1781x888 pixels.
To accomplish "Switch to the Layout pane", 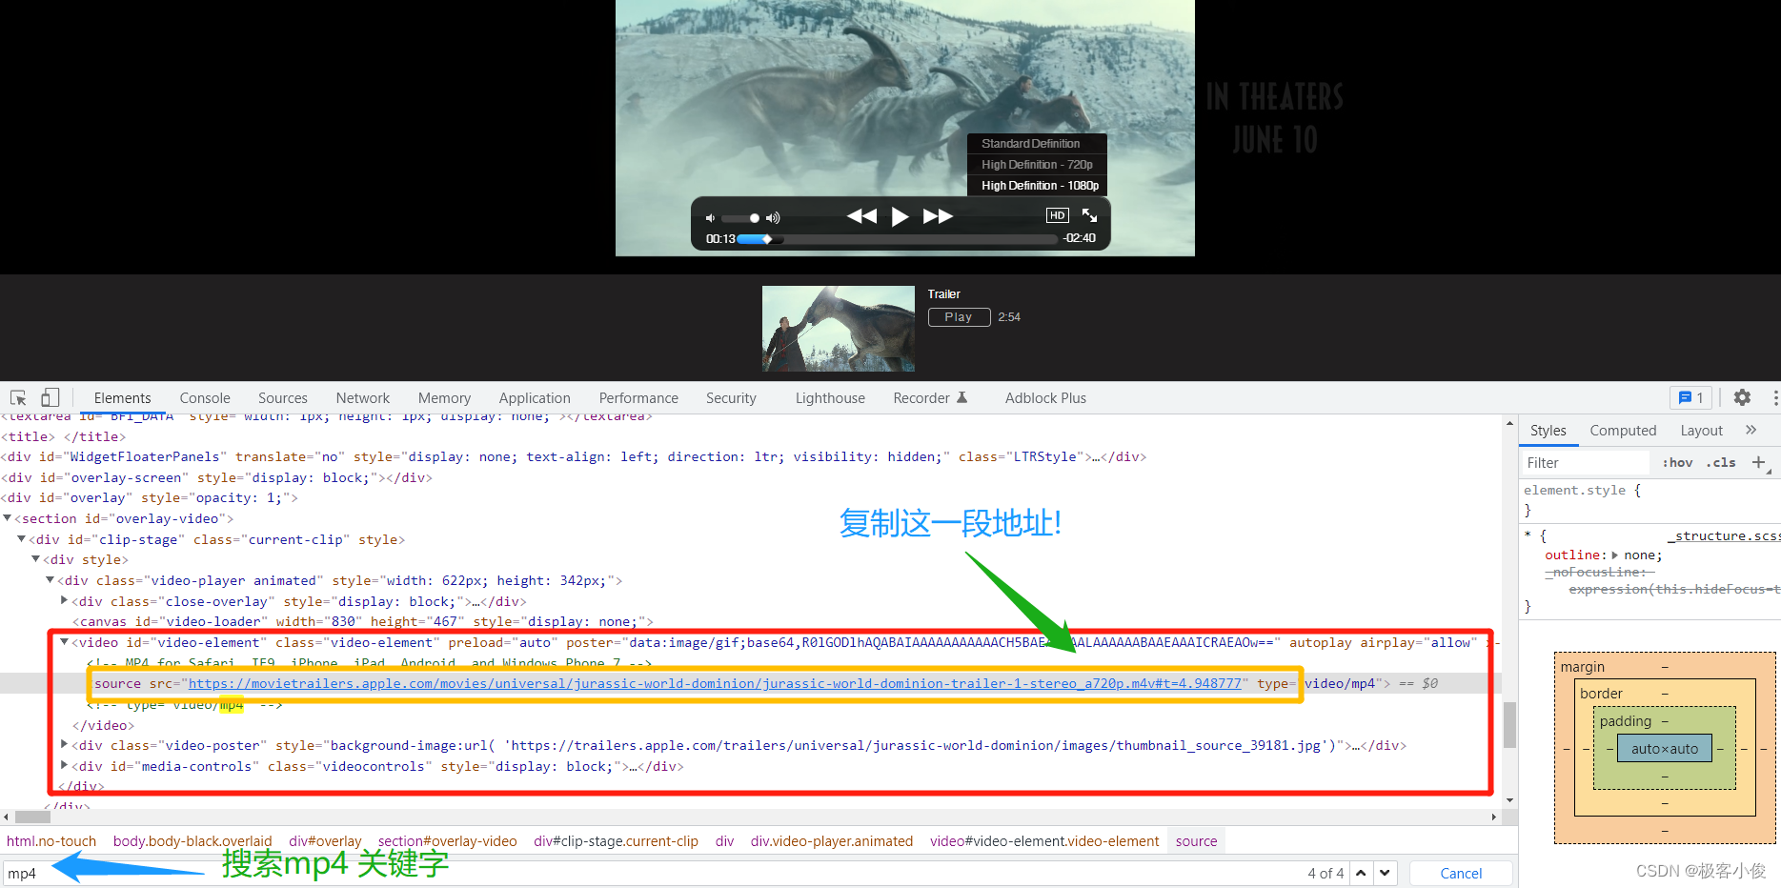I will (1701, 431).
